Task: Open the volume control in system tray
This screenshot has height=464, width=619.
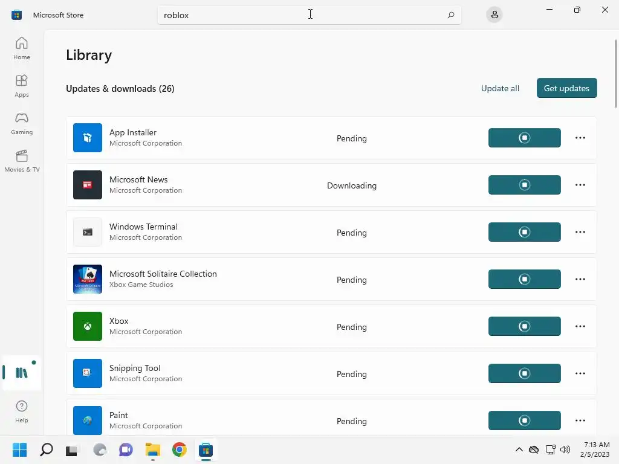Action: tap(565, 449)
